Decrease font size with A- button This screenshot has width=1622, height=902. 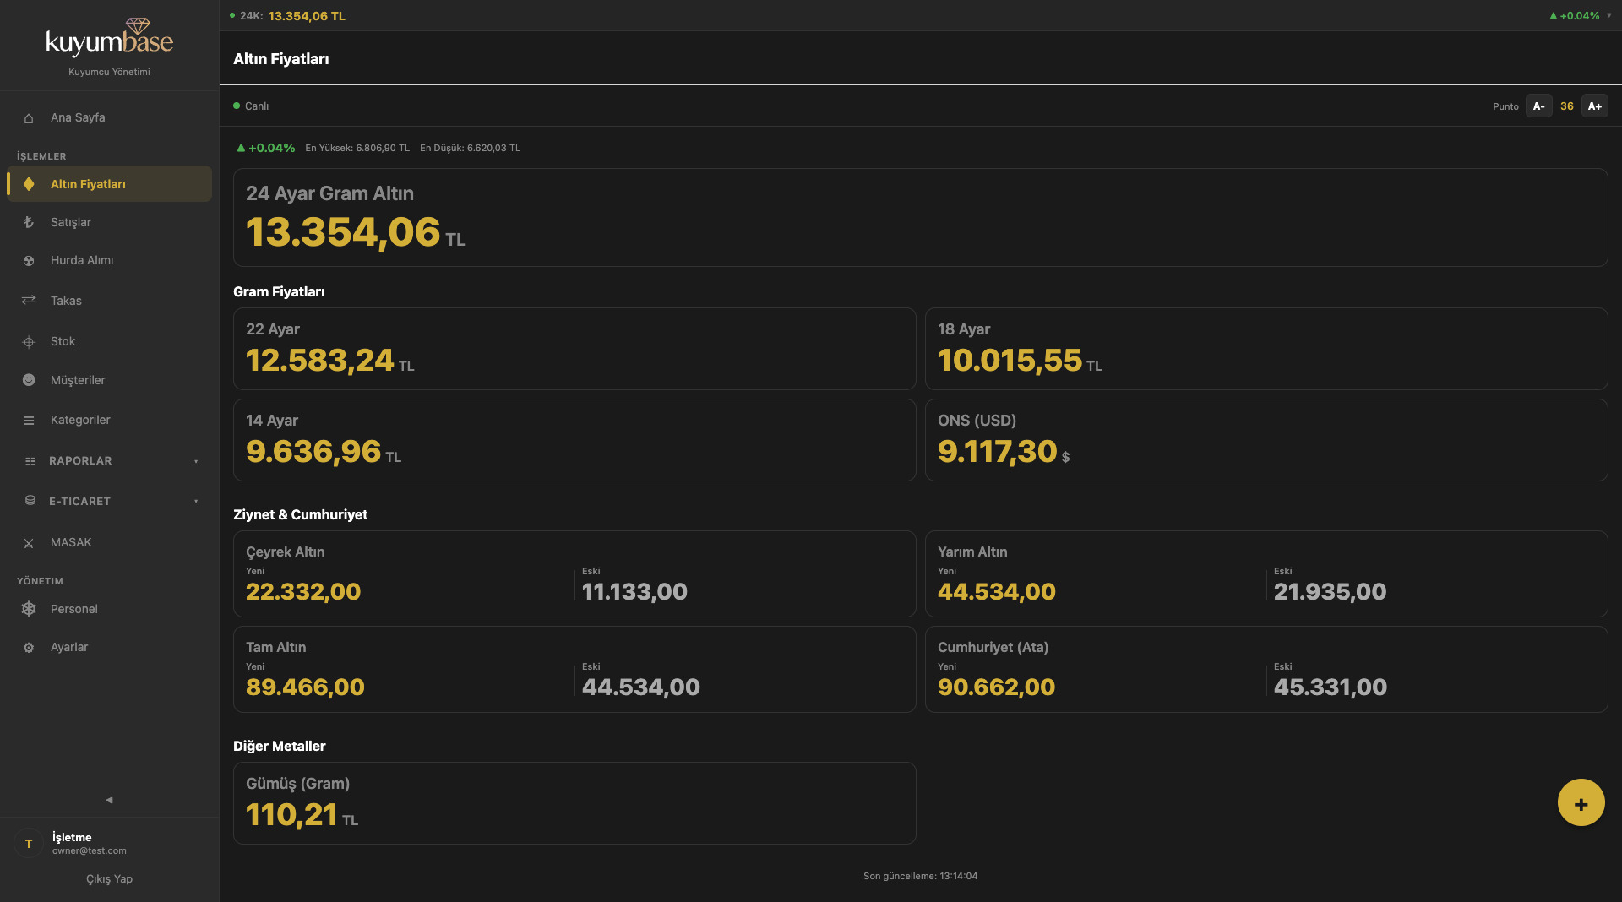tap(1538, 106)
